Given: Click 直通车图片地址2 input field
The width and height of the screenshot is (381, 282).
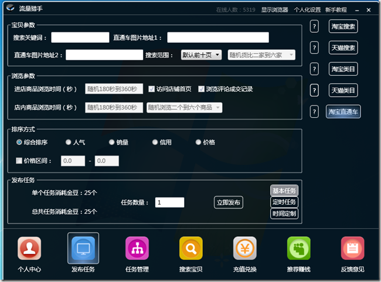Looking at the screenshot, I should click(x=104, y=55).
